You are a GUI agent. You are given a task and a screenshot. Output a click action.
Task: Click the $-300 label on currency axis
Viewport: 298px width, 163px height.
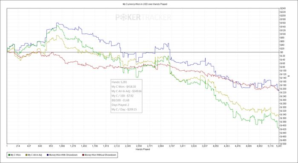[x=283, y=107]
